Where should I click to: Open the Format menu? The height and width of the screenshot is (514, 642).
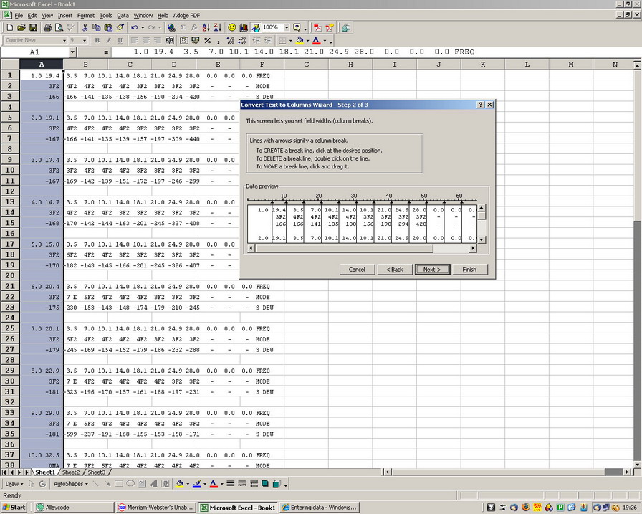coord(85,16)
